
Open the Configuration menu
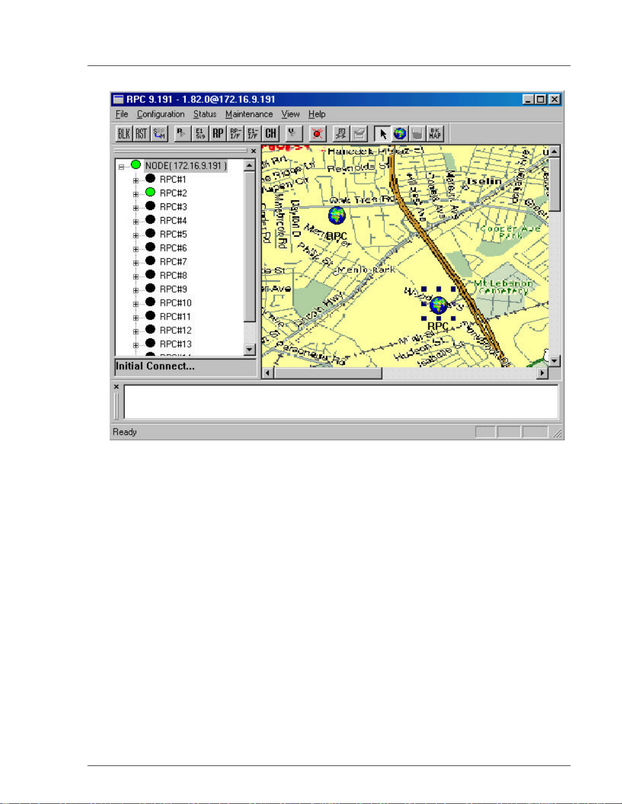pos(160,114)
